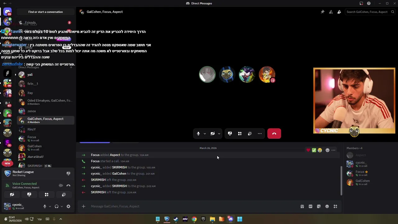React with the red heart emoji
Image resolution: width=398 pixels, height=224 pixels.
coord(308,150)
